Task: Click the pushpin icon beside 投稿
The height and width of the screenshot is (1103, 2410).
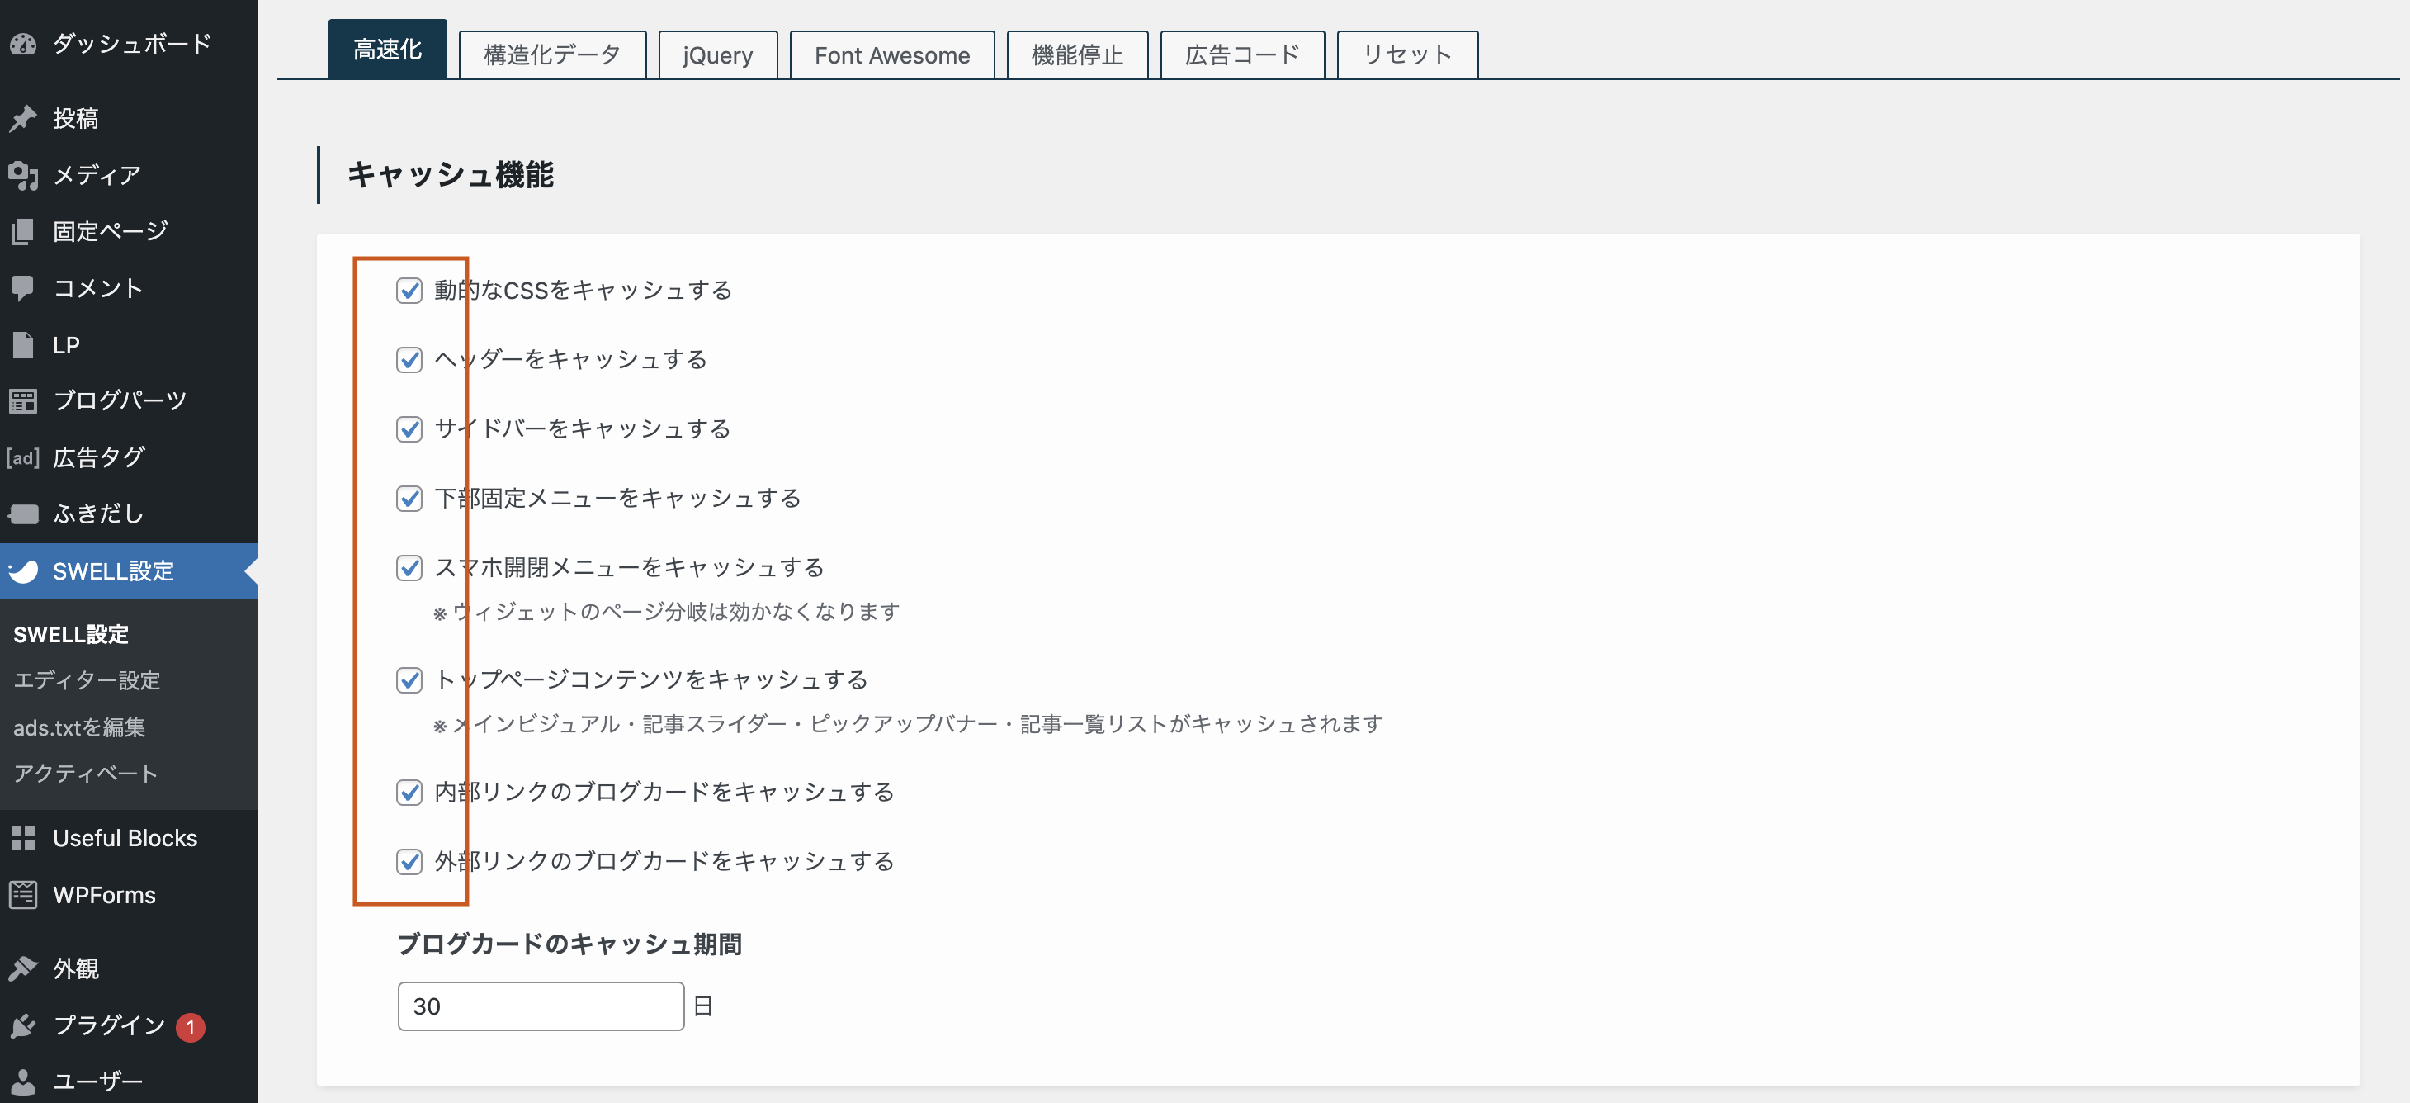Action: [23, 118]
